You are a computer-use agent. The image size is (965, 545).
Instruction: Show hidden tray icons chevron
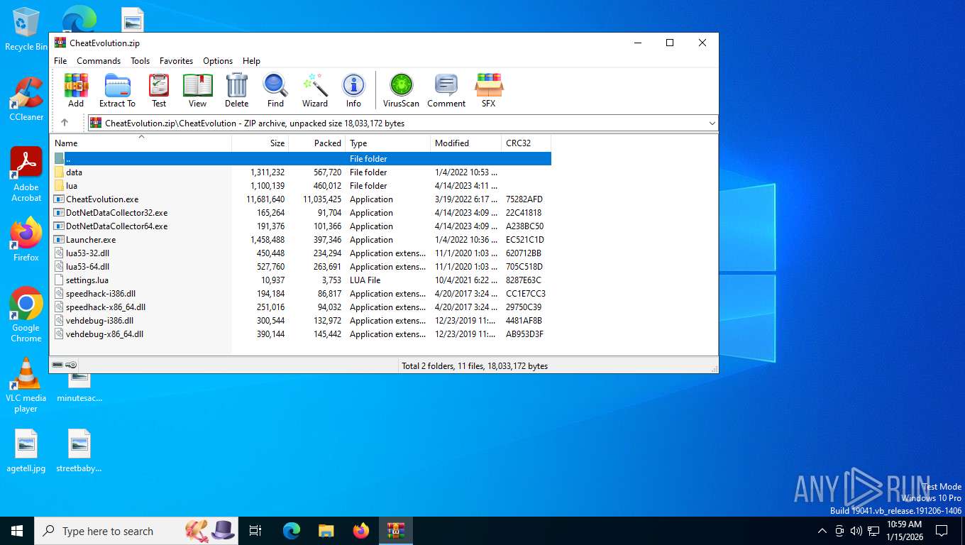[822, 531]
